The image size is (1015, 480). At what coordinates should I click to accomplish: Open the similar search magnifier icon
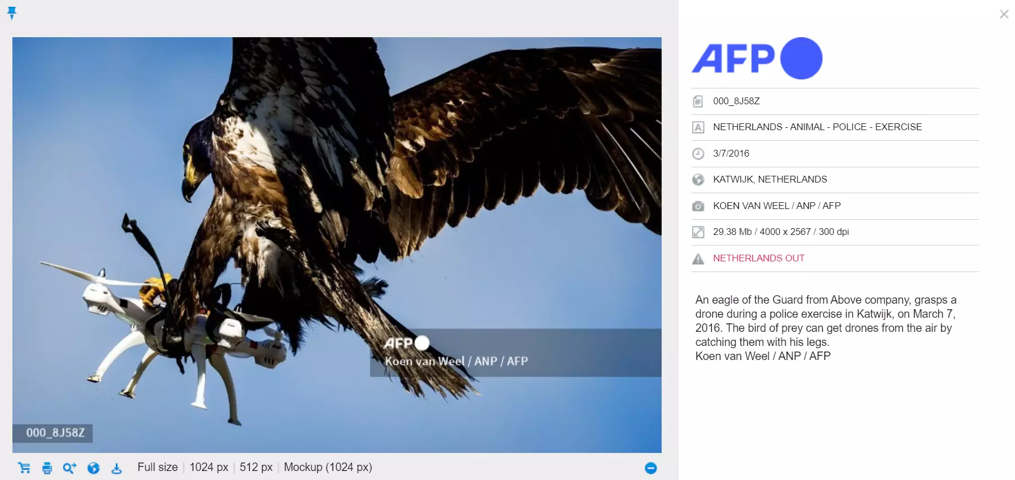click(69, 468)
